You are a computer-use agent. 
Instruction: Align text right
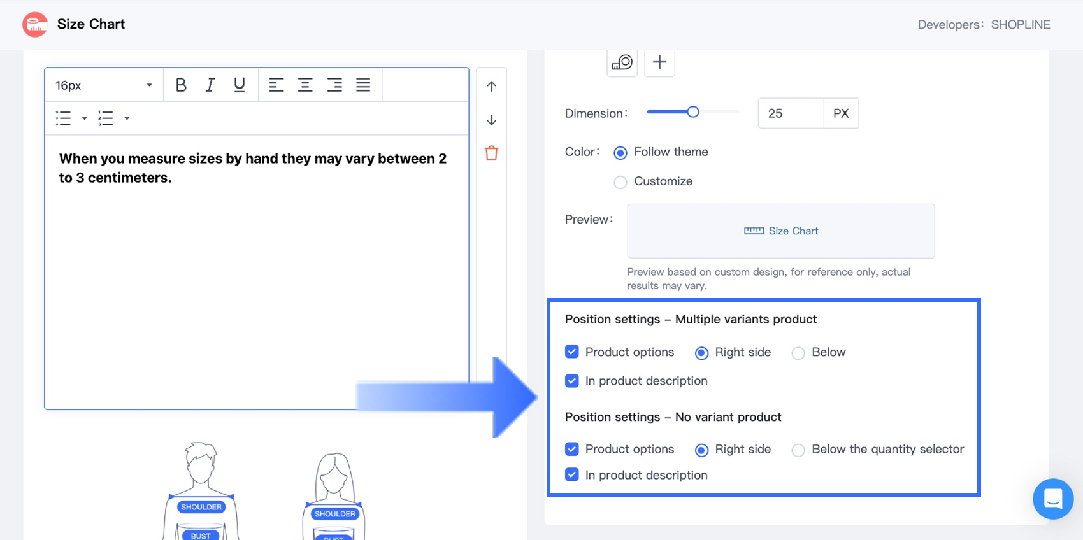(x=334, y=85)
